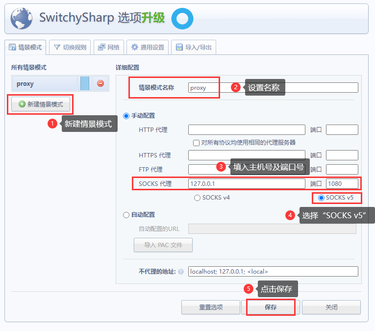This screenshot has width=375, height=331.
Task: Click the blue circle icon in header
Action: [182, 19]
